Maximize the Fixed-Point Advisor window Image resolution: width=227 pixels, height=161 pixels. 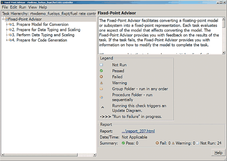(221, 2)
